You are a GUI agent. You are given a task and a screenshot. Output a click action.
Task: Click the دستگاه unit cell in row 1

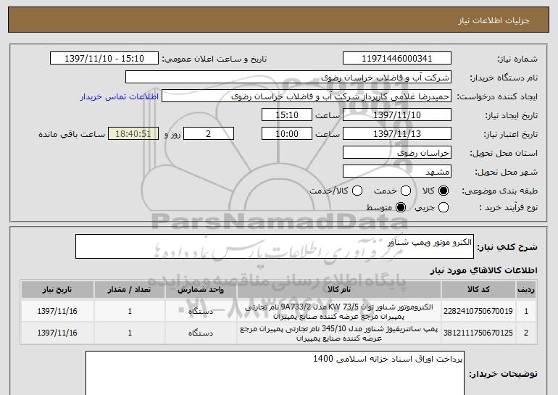tap(201, 312)
